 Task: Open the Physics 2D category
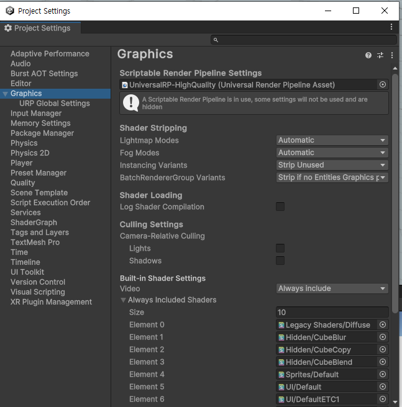coord(30,153)
